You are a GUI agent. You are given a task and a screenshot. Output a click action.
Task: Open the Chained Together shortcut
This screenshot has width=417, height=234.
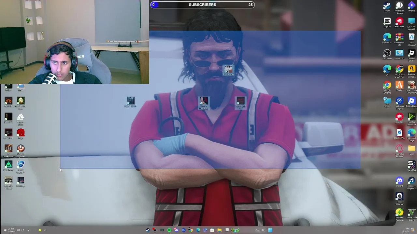(21, 151)
